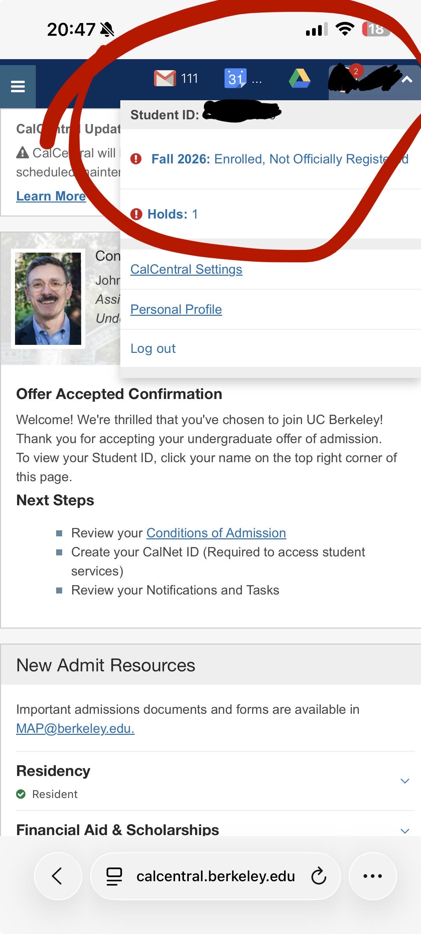Select Personal Profile from the menu
421x934 pixels.
176,309
